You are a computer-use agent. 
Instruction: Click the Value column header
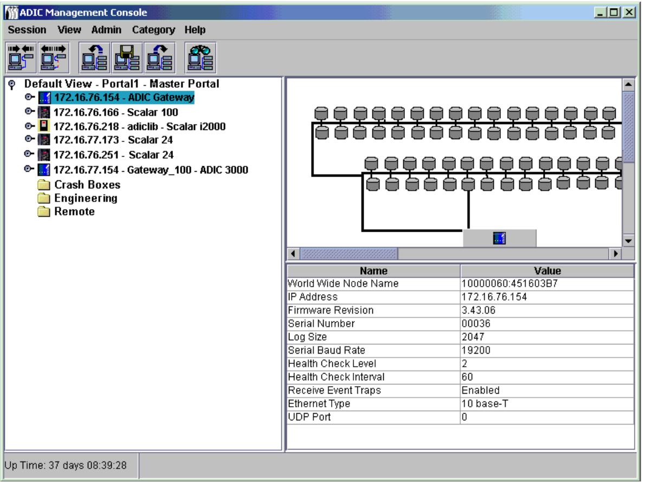coord(547,271)
